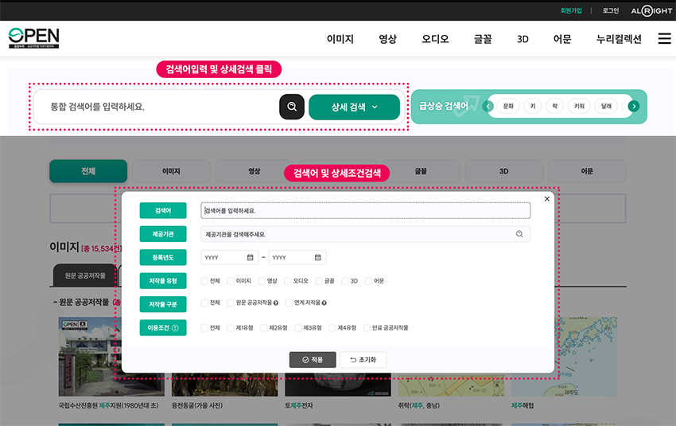Open the 이미지 top navigation menu

click(x=340, y=39)
